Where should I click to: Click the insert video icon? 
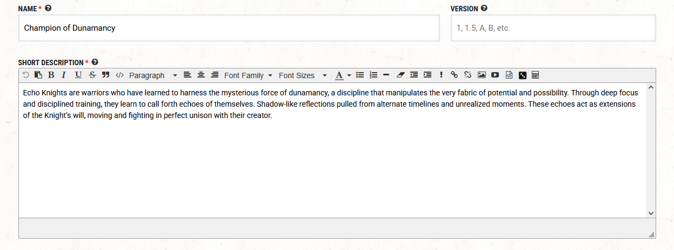pyautogui.click(x=495, y=75)
